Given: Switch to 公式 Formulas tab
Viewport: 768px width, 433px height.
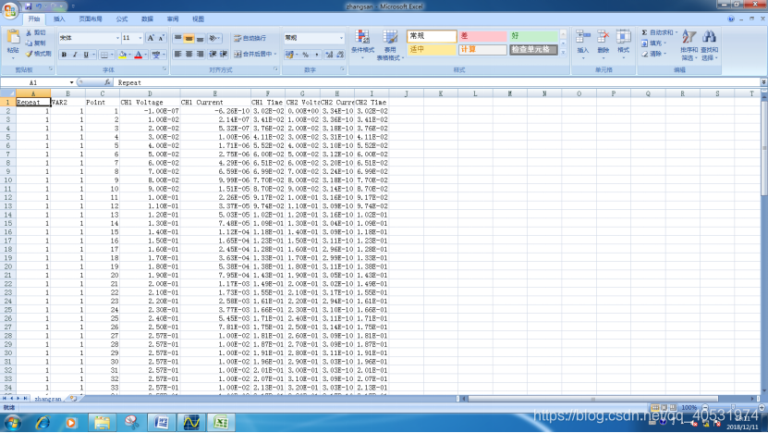Looking at the screenshot, I should tap(122, 19).
